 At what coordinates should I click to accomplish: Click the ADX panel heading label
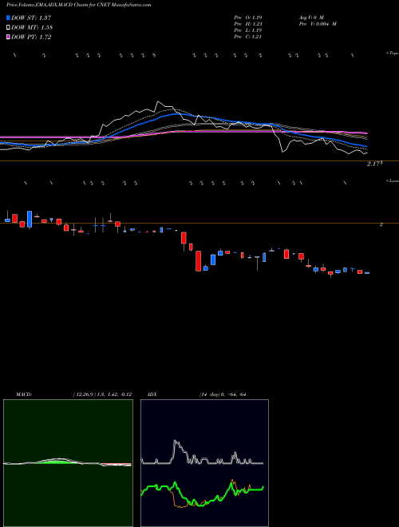(152, 394)
